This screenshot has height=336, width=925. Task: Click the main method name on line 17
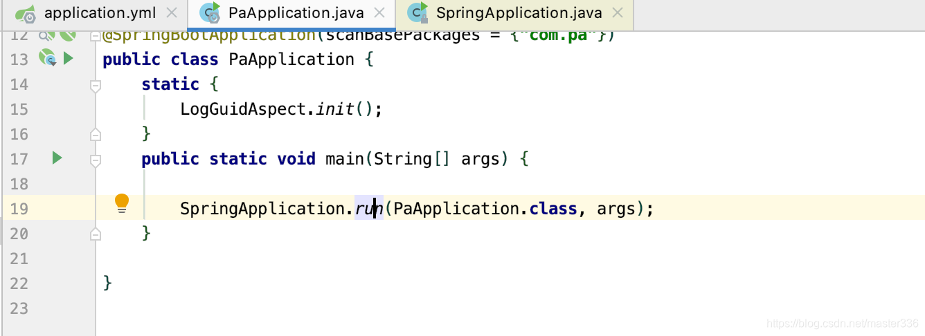344,159
